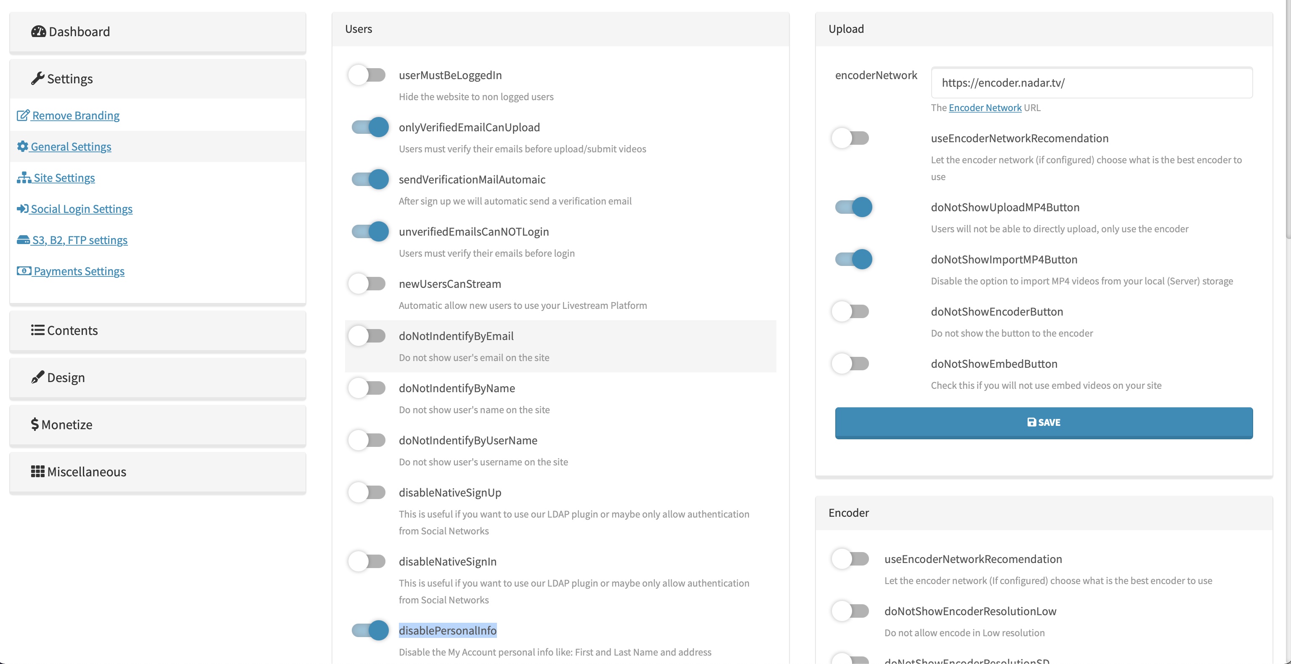
Task: Toggle doNotShowEmbedButton switch
Action: click(850, 363)
